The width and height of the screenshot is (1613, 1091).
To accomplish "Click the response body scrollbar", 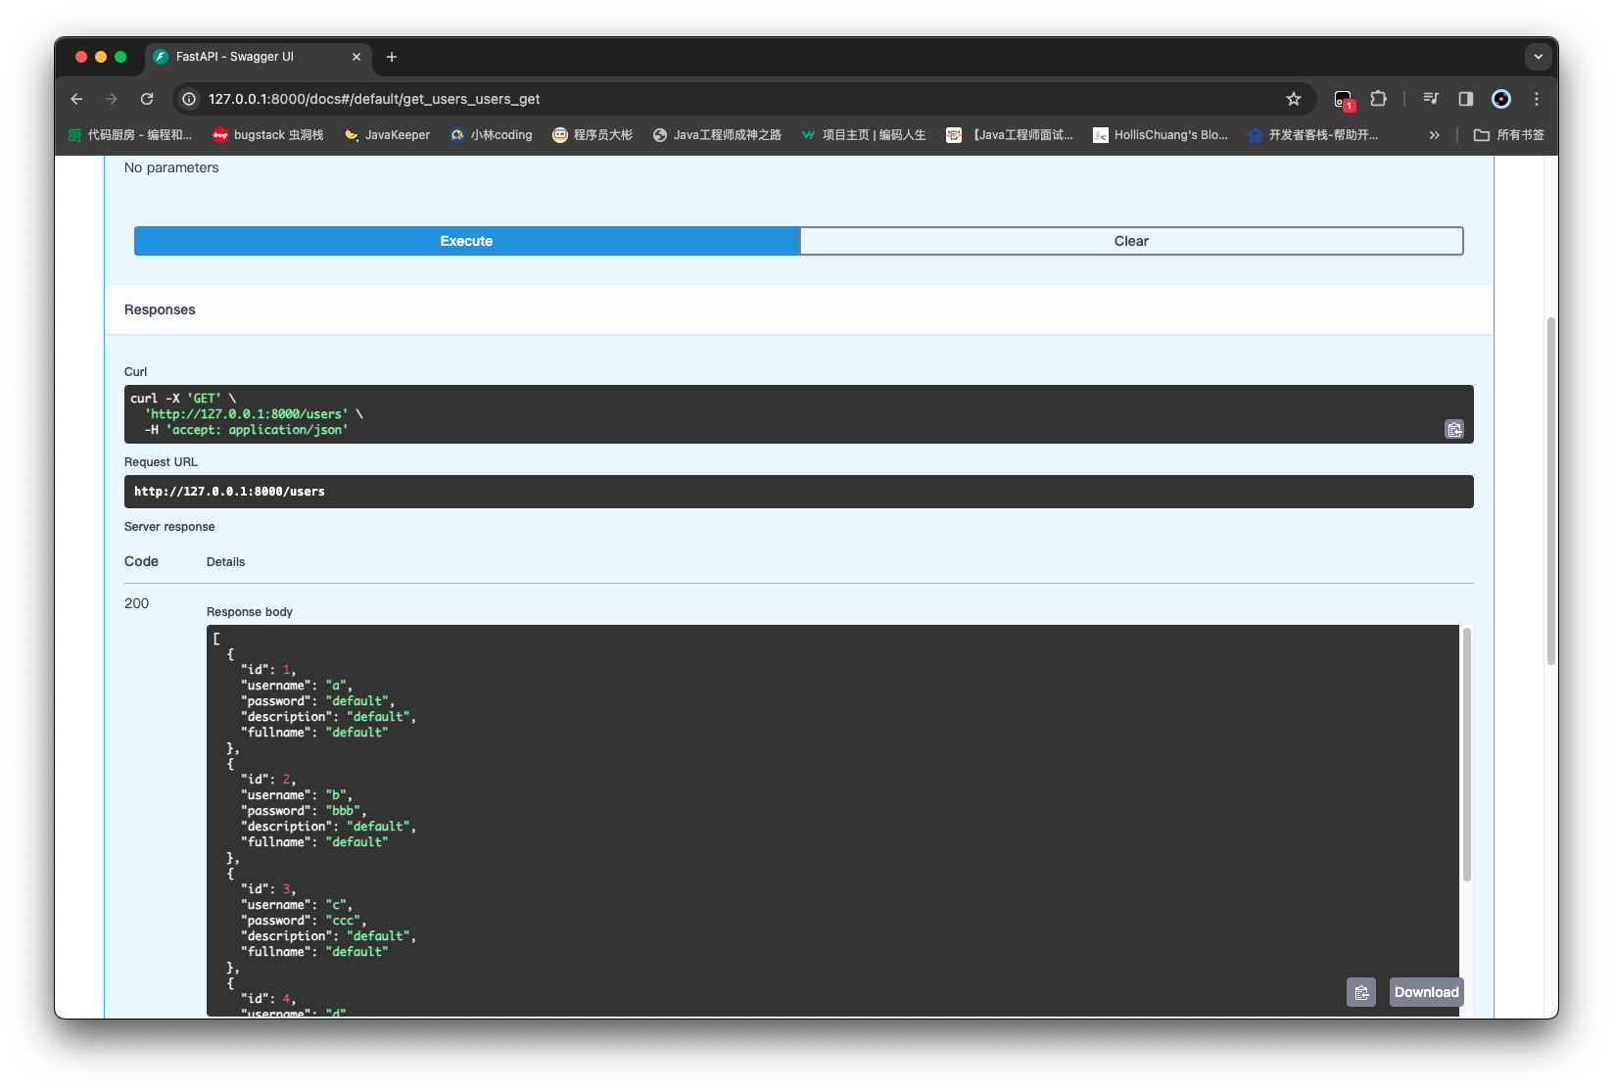I will [x=1466, y=754].
